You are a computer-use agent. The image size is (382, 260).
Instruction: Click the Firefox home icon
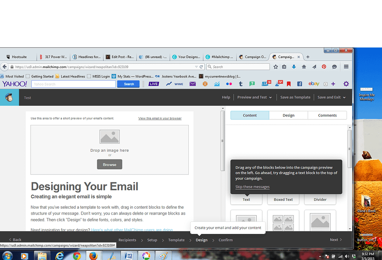coord(304,67)
